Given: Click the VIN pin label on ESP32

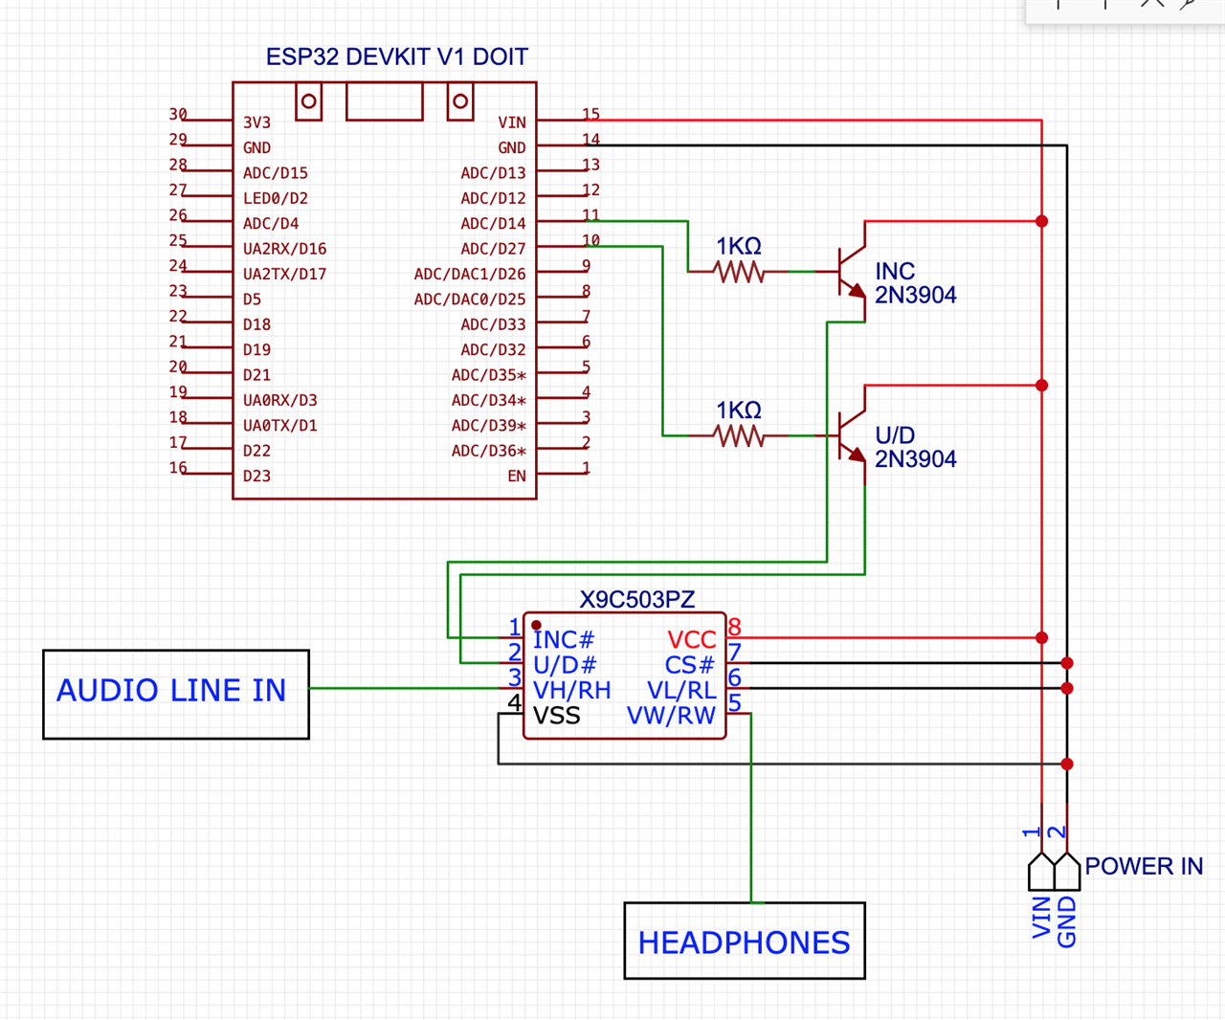Looking at the screenshot, I should 512,122.
